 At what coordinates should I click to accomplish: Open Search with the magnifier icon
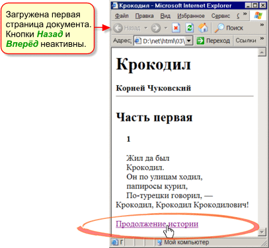[x=229, y=28]
